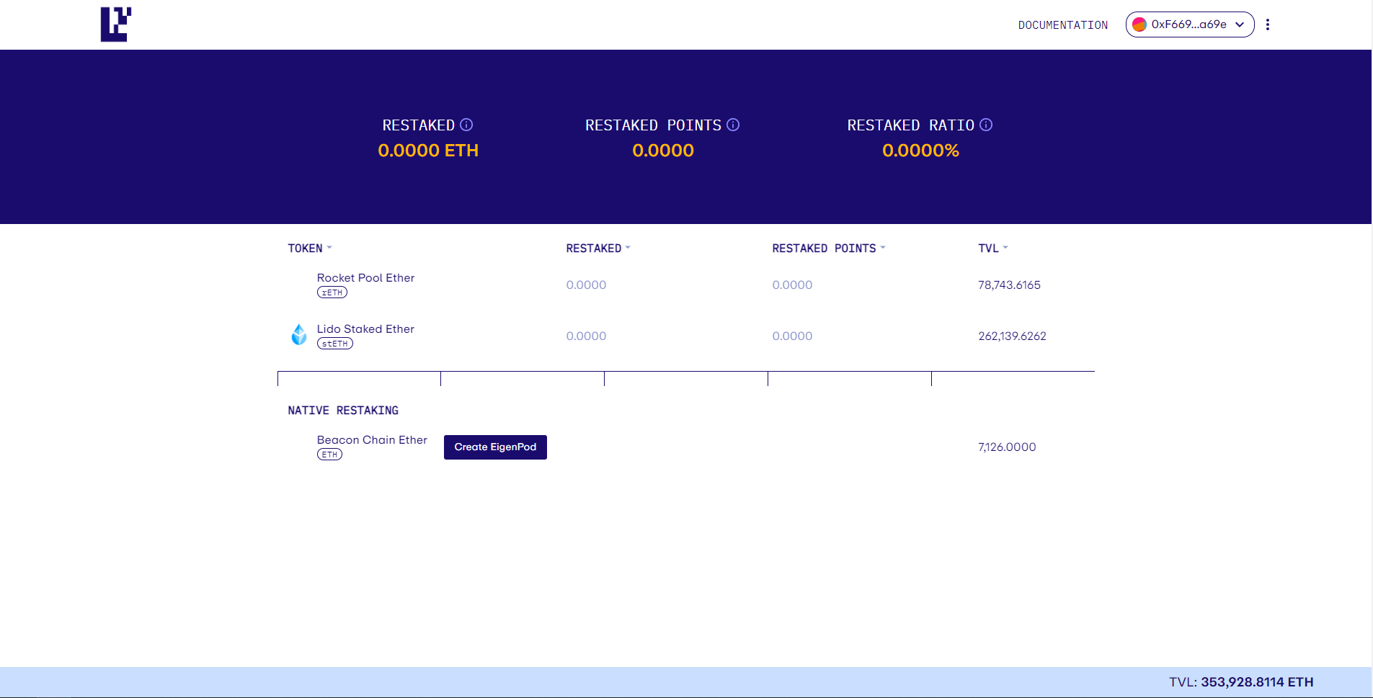Viewport: 1373px width, 698px height.
Task: Click the stETH token badge
Action: tap(335, 344)
